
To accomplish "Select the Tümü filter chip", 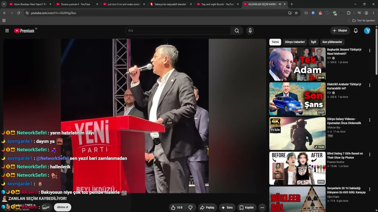I will click(x=275, y=42).
